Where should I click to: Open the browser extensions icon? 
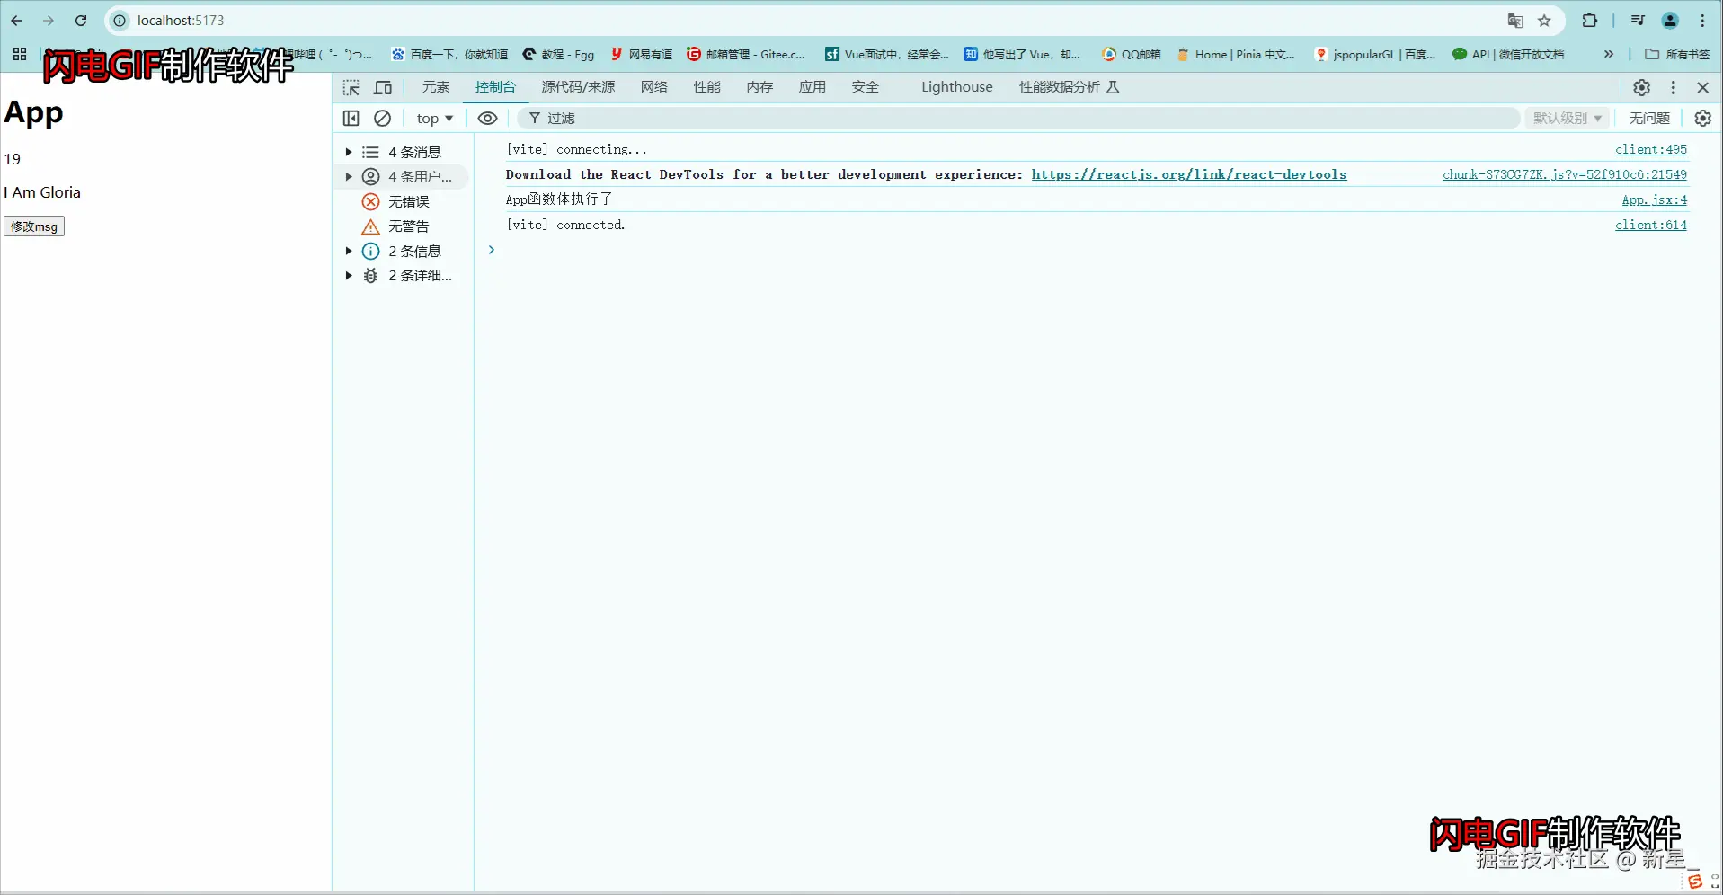coord(1589,20)
